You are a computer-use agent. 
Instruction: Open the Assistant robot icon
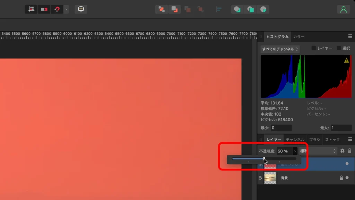tap(81, 9)
